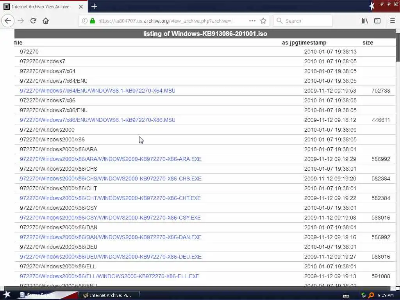Click the 'size' column header
Screen dimensions: 400x300
point(368,43)
